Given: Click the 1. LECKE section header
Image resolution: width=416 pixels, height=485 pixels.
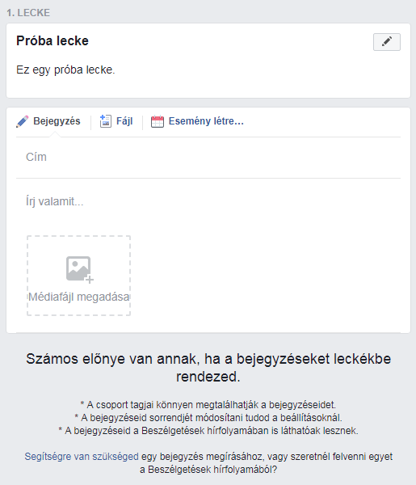Looking at the screenshot, I should (28, 13).
